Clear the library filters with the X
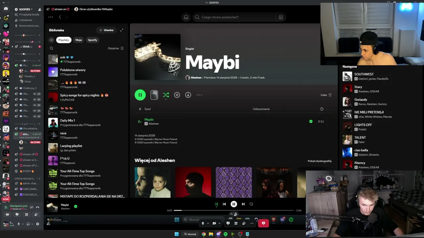This screenshot has width=424, height=238. point(51,40)
